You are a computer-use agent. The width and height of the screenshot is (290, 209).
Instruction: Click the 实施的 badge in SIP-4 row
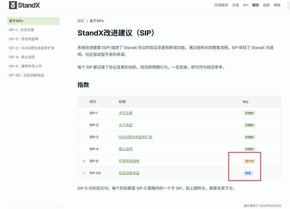tap(249, 149)
